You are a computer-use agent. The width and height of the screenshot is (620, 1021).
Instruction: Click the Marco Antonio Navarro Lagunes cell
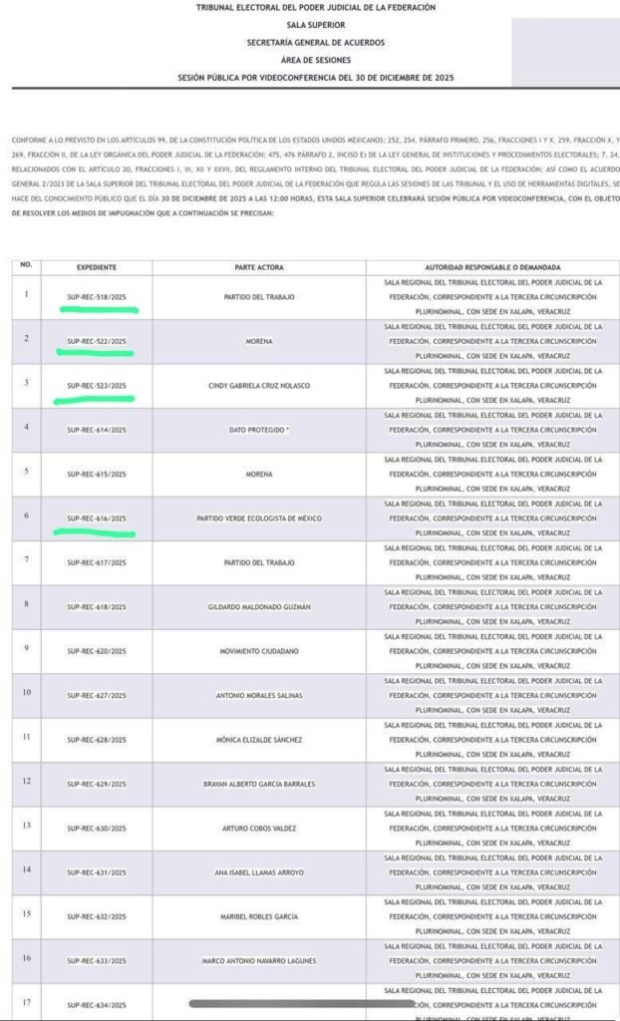click(258, 960)
